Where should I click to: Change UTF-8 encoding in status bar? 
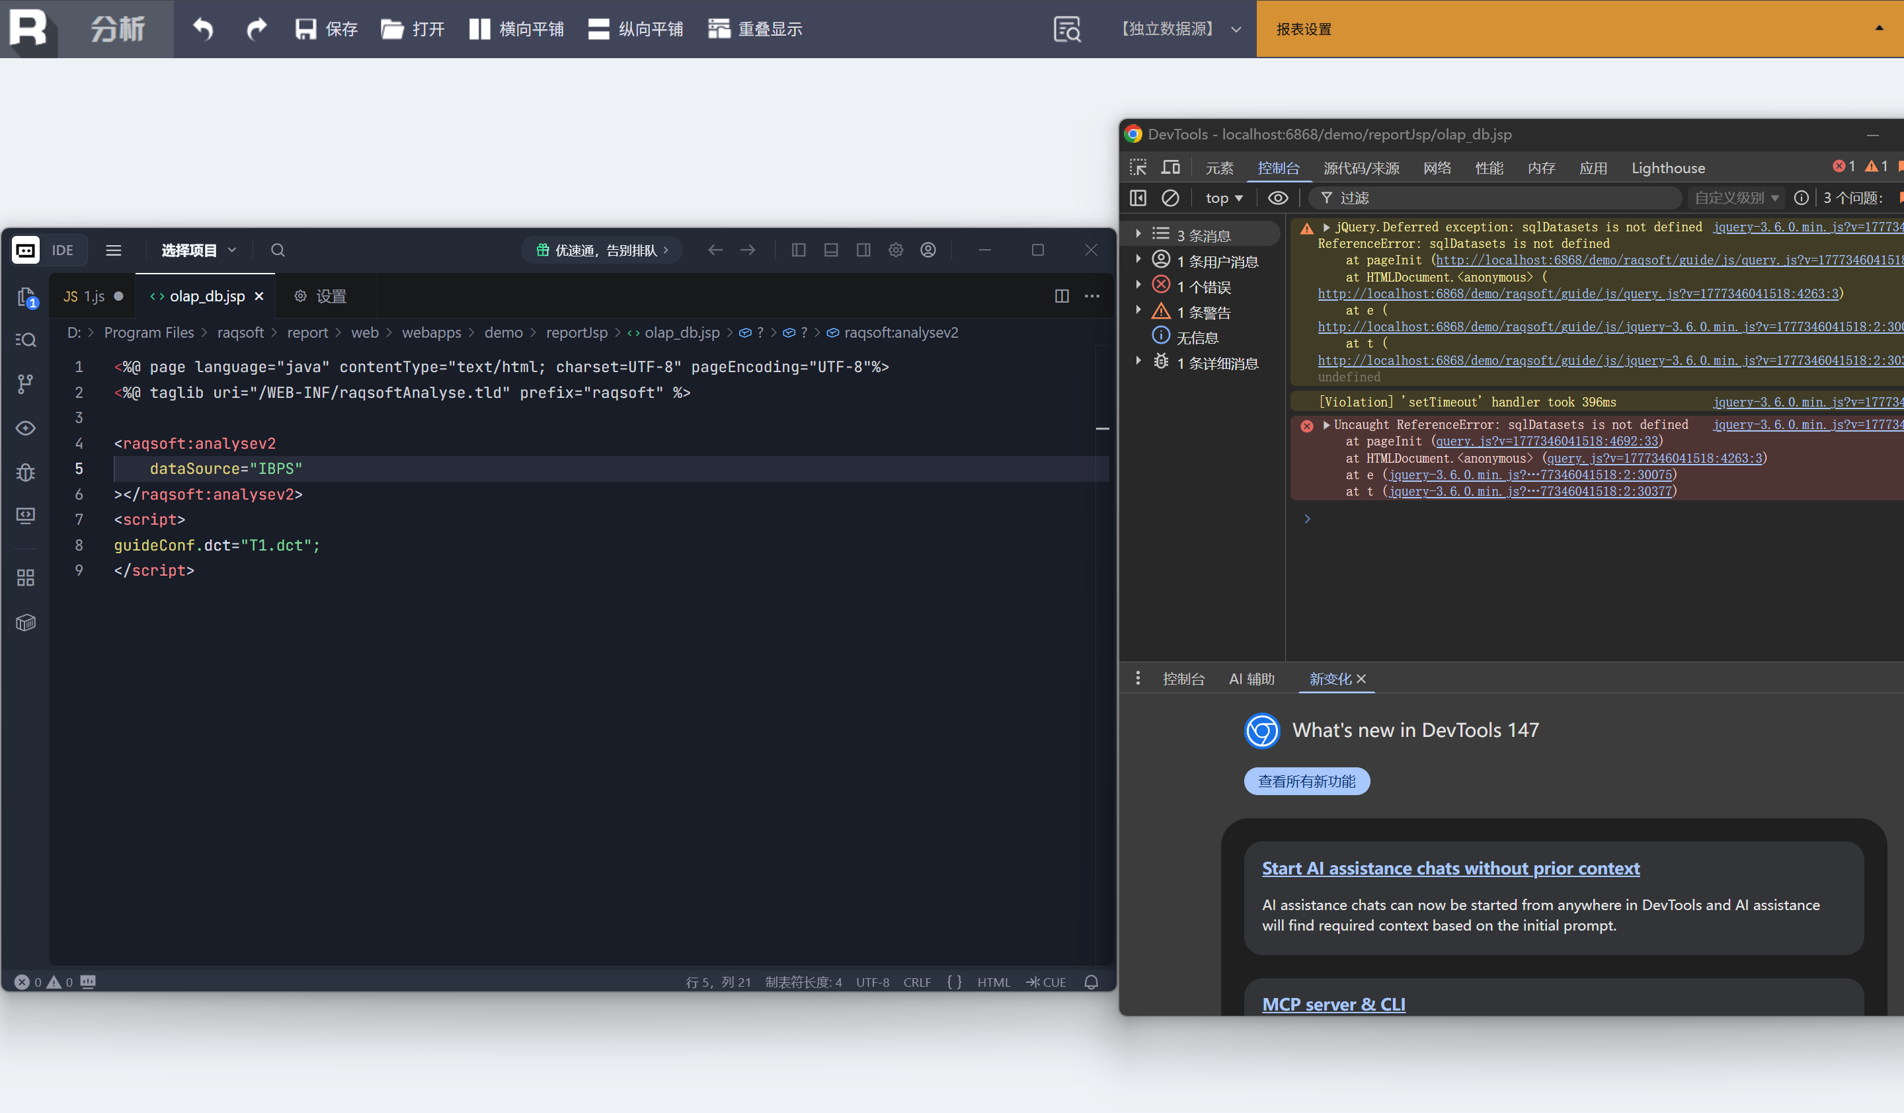coord(873,981)
